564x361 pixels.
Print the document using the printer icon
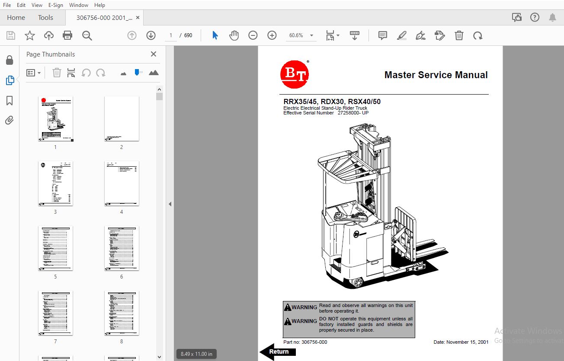(67, 35)
